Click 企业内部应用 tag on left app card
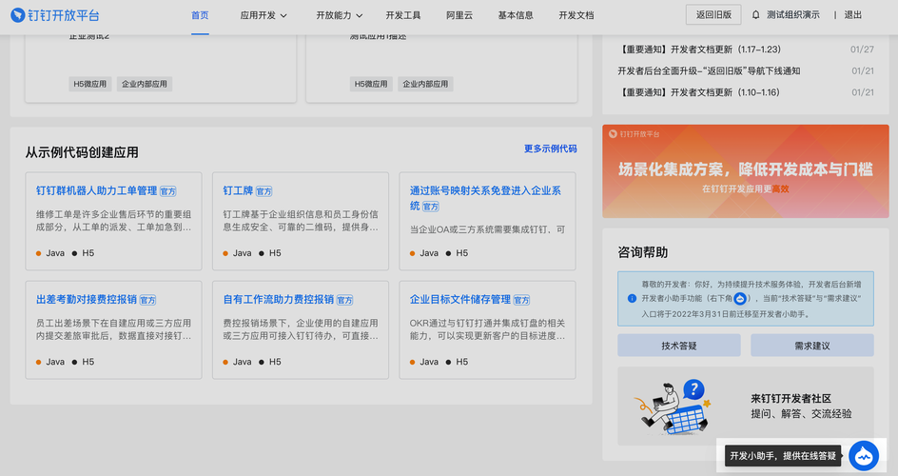 [x=145, y=84]
